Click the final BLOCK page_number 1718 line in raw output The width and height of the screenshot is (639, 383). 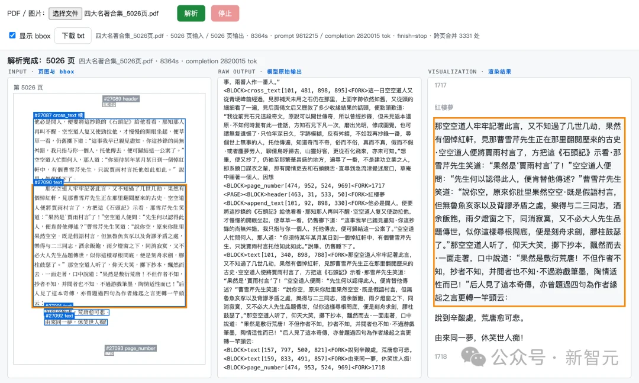point(304,368)
